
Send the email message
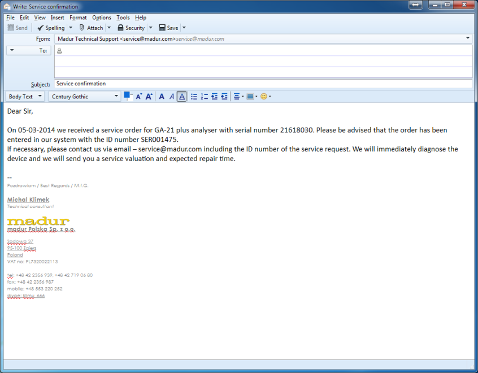[18, 28]
